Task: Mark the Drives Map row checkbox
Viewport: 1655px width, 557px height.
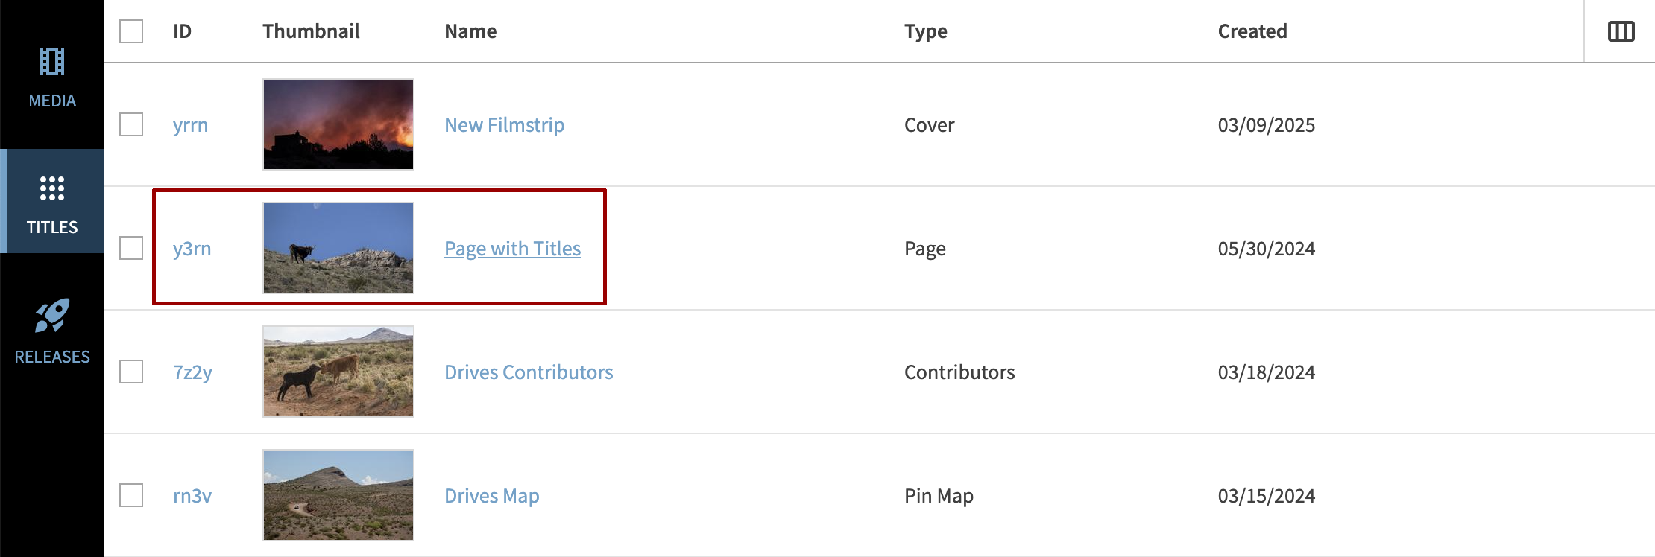Action: point(131,495)
